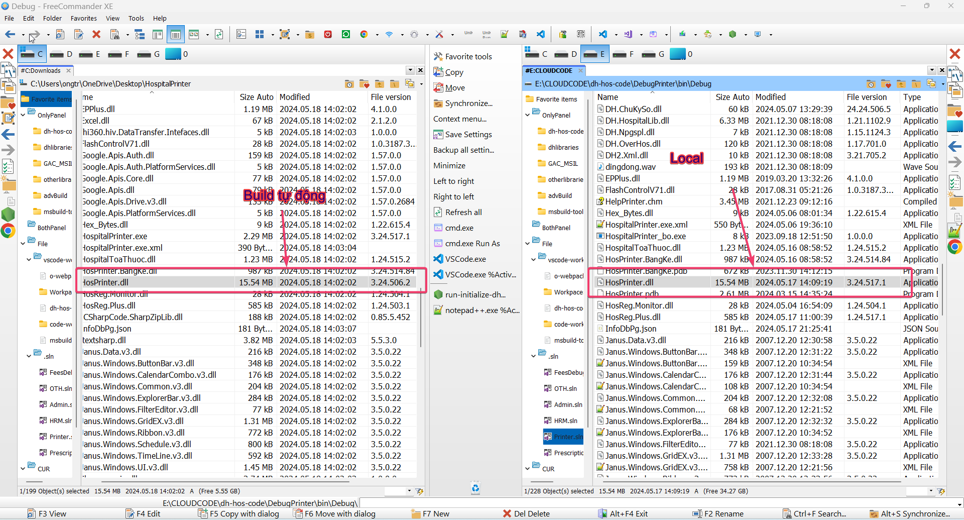This screenshot has height=520, width=964.
Task: Collapse the vscode-work node in the right tree
Action: (534, 260)
